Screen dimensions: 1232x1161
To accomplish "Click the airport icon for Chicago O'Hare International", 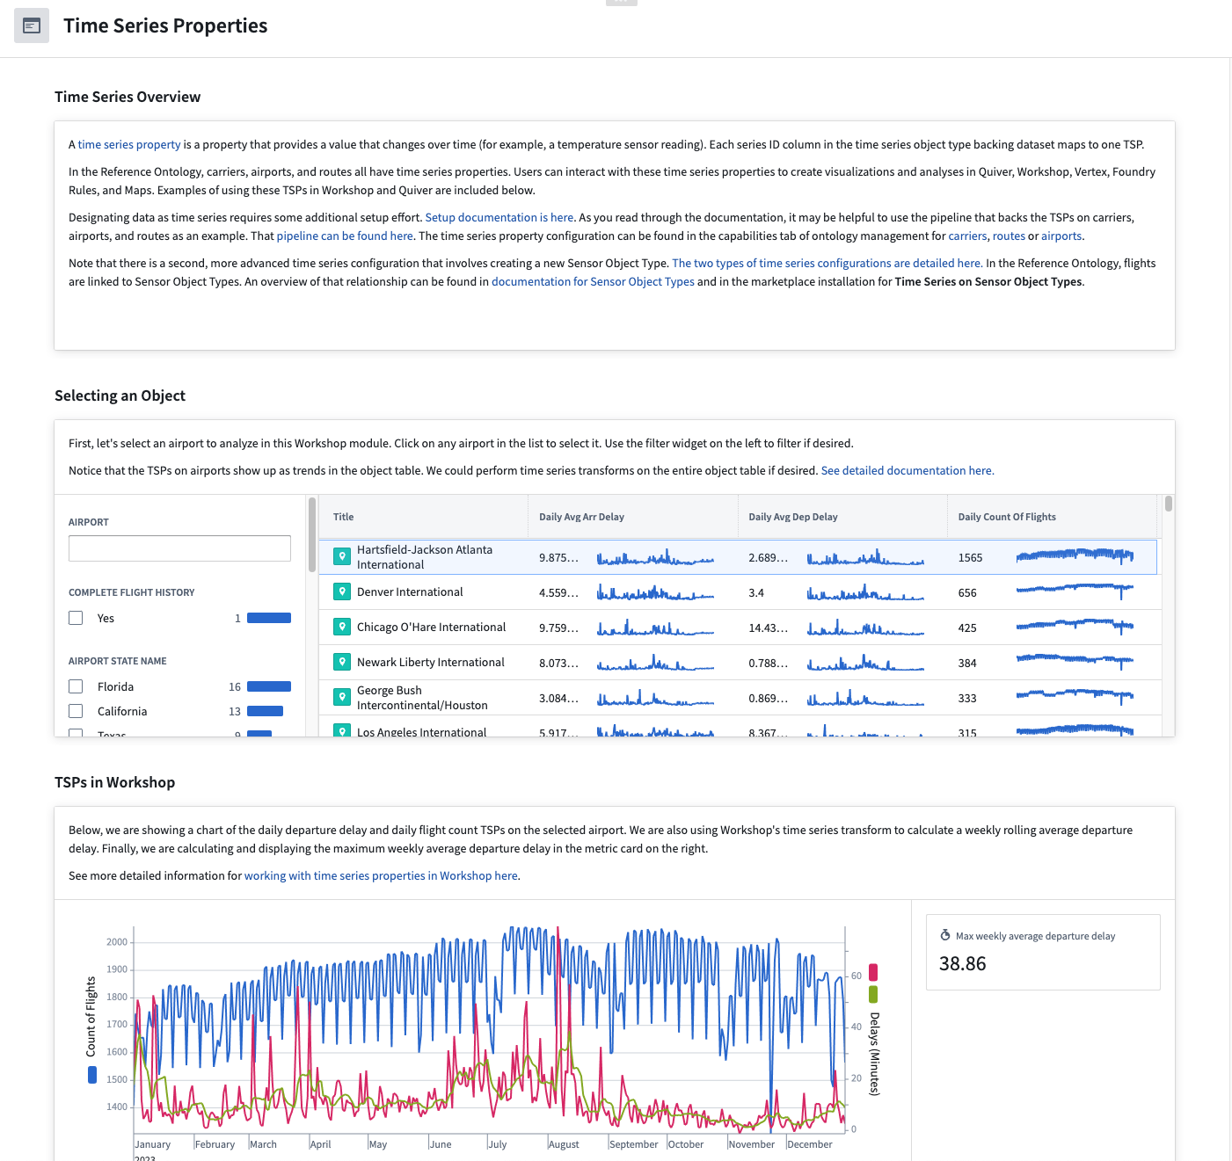I will (x=342, y=627).
